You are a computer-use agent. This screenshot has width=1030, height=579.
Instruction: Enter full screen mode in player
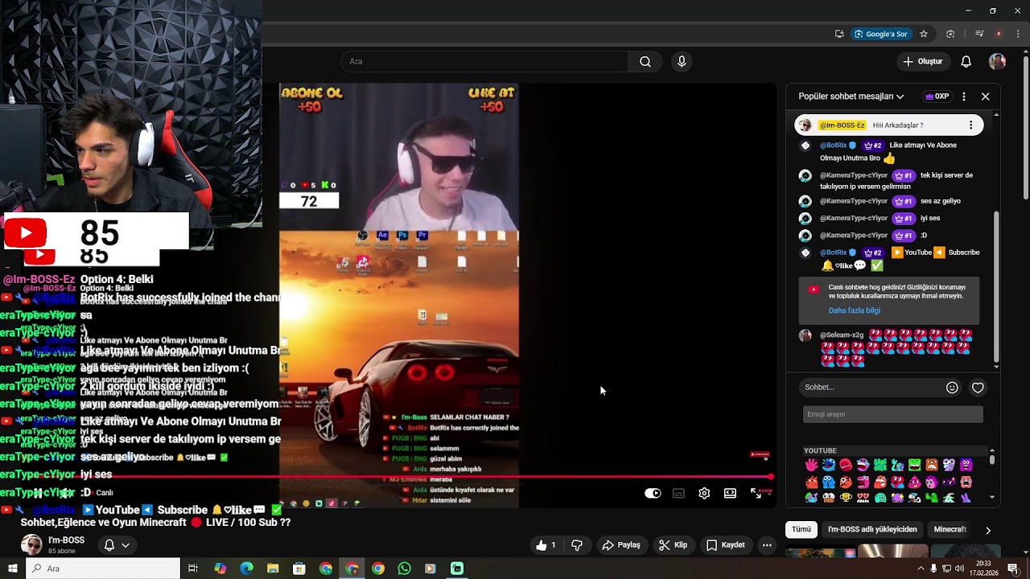click(756, 494)
